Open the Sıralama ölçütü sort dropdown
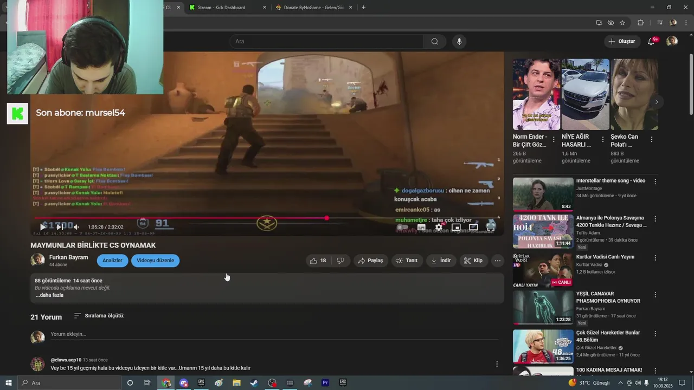Viewport: 694px width, 390px height. (99, 316)
